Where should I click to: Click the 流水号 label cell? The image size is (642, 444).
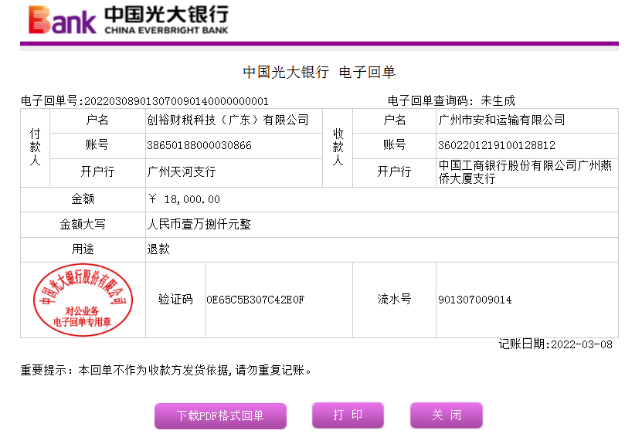tap(394, 300)
